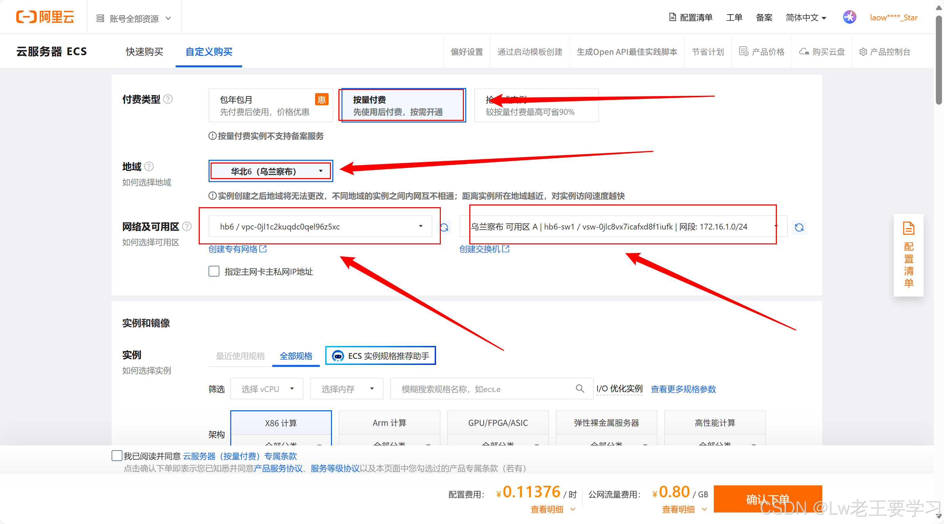Open the 选择内存 filter dropdown
Screen dimensions: 944x524
(347, 389)
